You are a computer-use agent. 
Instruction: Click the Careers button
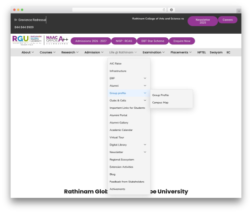(228, 20)
